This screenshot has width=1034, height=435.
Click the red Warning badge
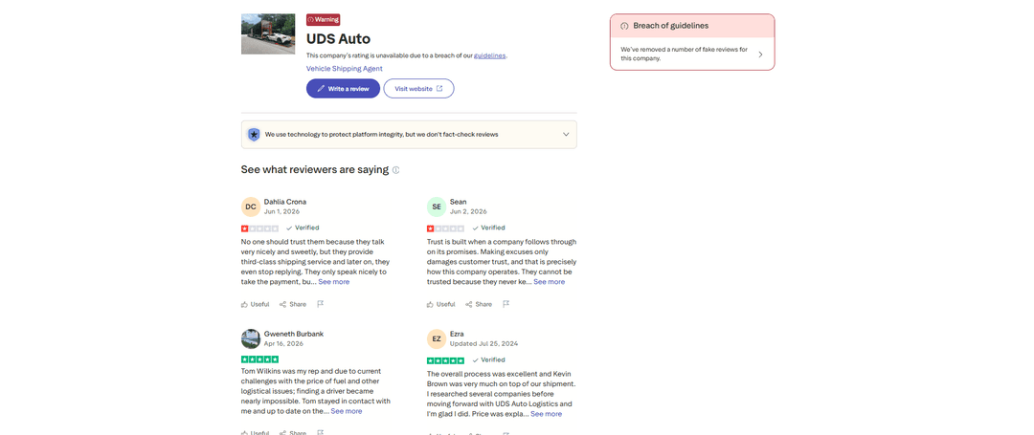(x=324, y=20)
